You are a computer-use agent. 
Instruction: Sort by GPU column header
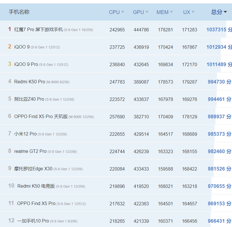(x=141, y=12)
